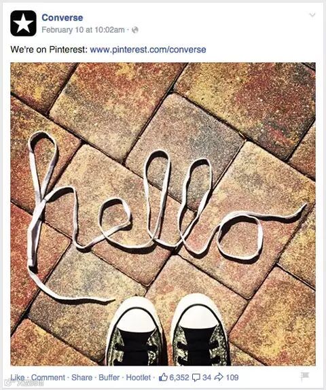Screen dimensions: 326x390
Task: Click the watermark logo at bottom left
Action: tap(25, 384)
